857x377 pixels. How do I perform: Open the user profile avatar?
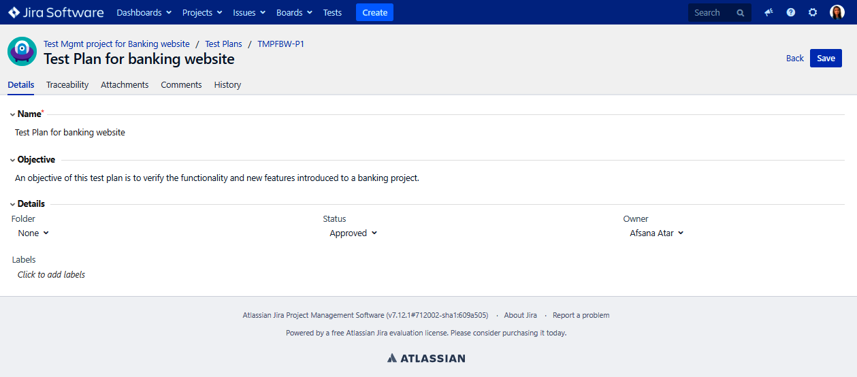(837, 12)
